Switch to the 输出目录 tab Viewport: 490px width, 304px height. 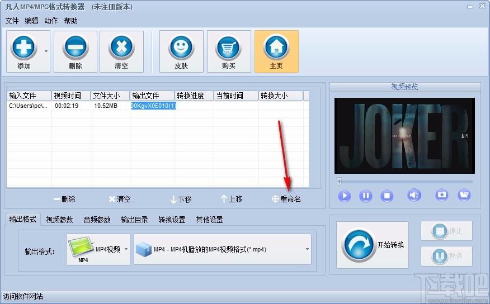134,220
